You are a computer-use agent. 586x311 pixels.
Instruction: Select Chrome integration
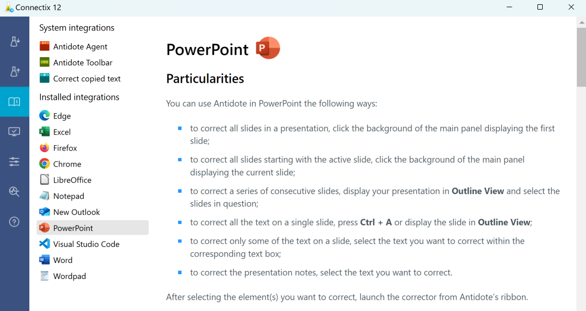pyautogui.click(x=67, y=164)
